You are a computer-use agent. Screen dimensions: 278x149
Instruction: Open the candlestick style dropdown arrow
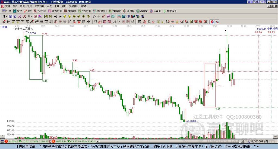pos(32,16)
